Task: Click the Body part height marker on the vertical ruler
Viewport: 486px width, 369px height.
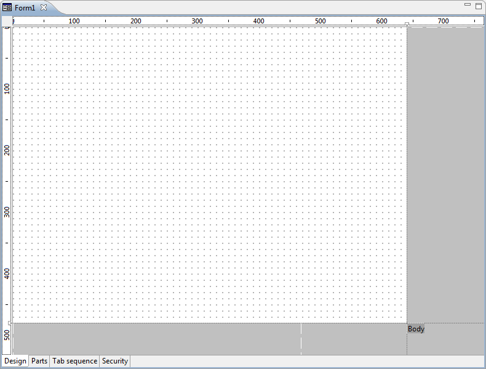Action: [x=10, y=323]
